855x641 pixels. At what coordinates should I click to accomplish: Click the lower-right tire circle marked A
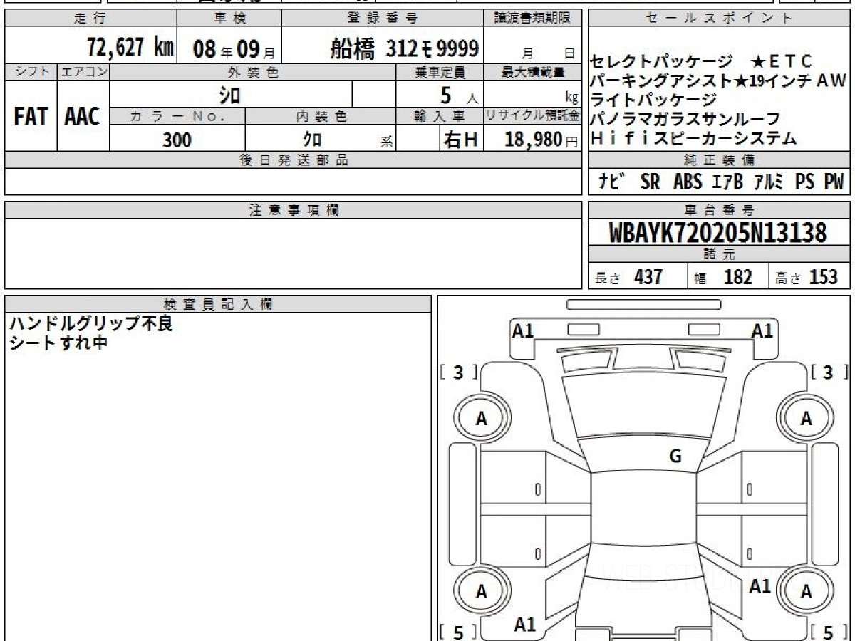pos(806,592)
